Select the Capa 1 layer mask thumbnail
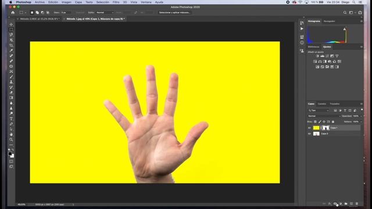Viewport: 372px width, 209px height. (325, 128)
